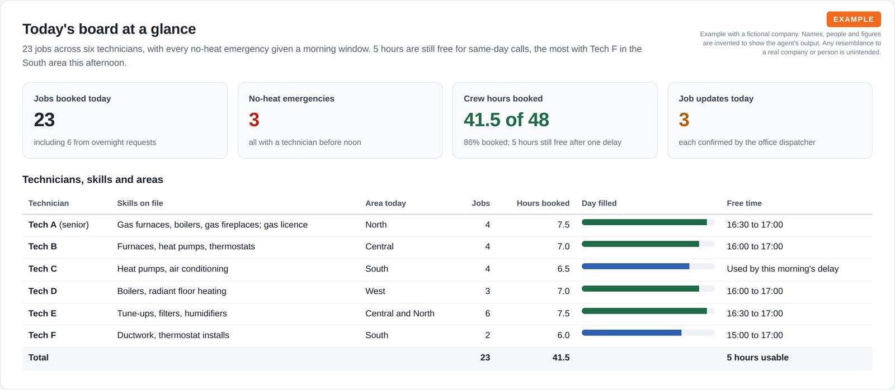Open the Job updates today card

(770, 120)
